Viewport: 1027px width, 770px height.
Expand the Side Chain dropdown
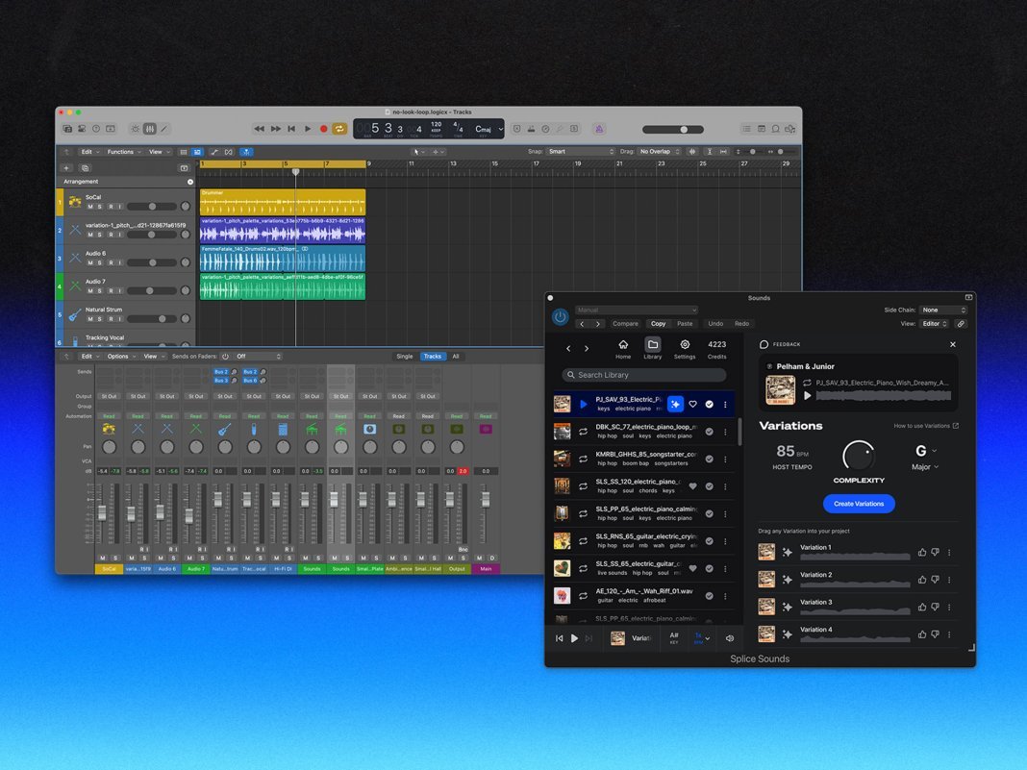(x=942, y=310)
